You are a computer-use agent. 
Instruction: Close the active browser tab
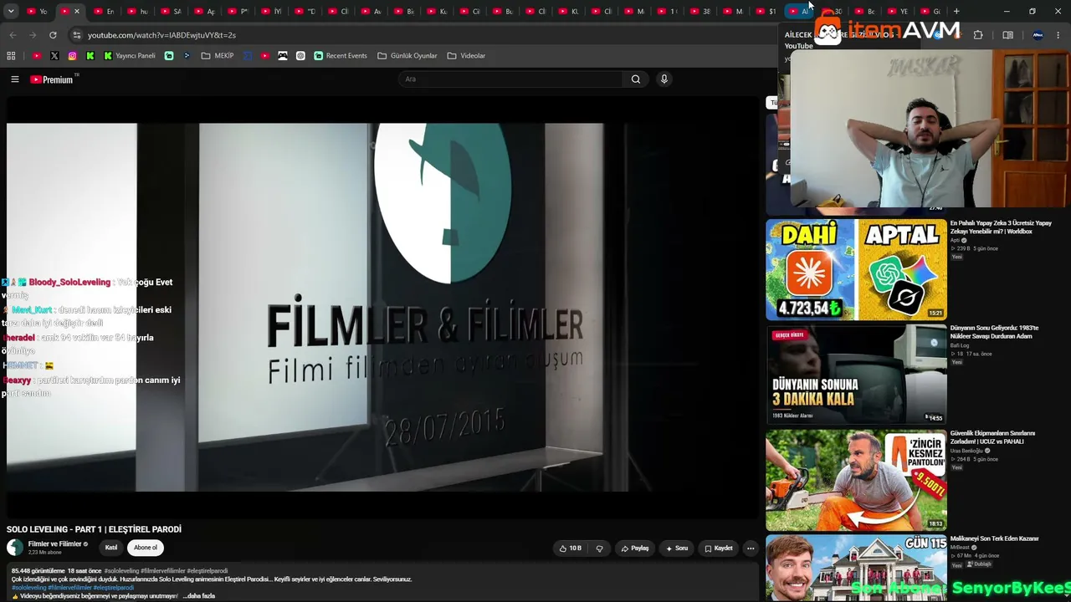(77, 12)
